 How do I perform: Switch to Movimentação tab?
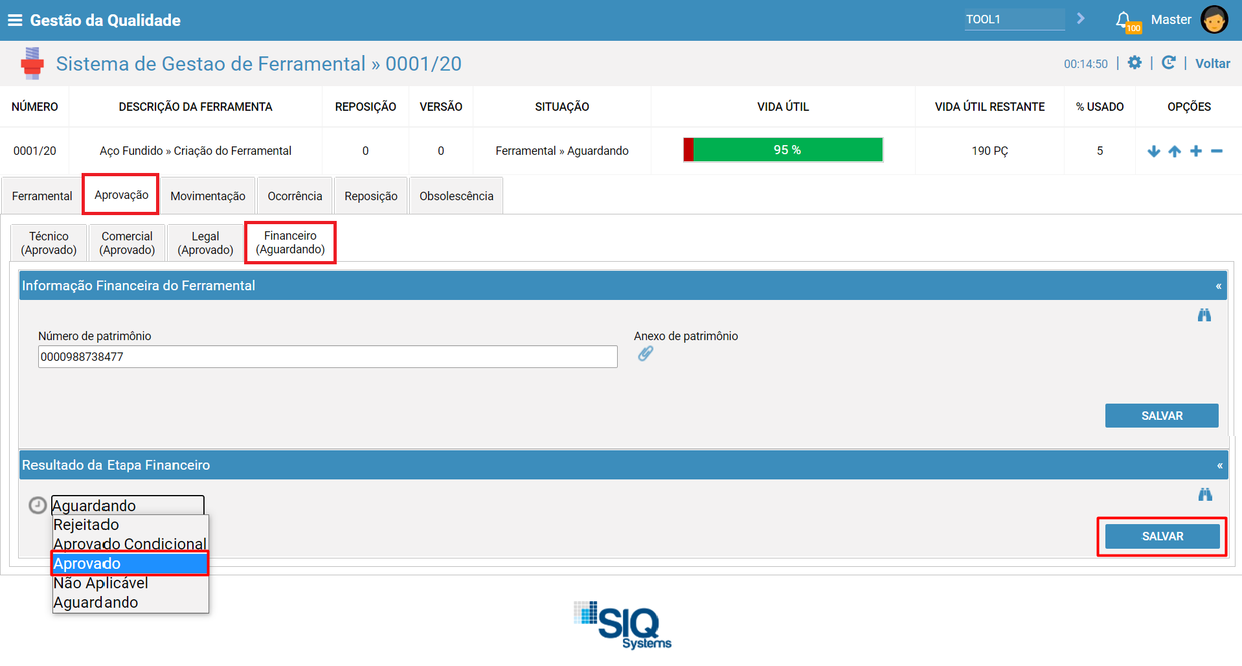pyautogui.click(x=208, y=196)
